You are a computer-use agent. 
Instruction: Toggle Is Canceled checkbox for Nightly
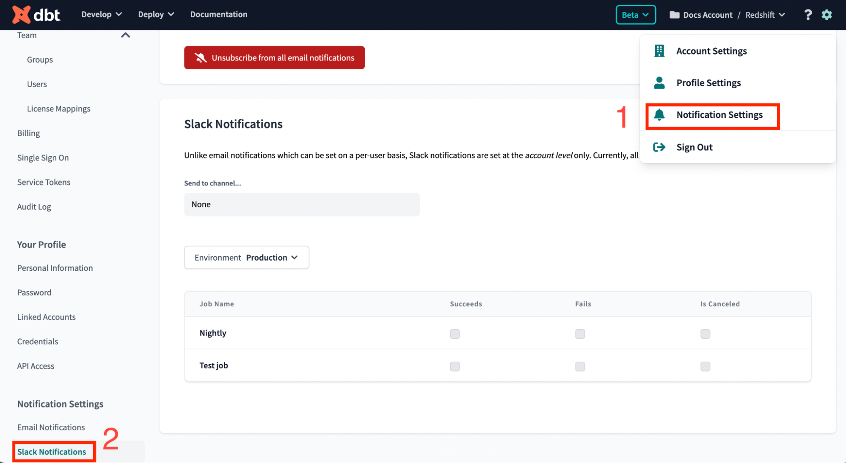click(x=705, y=334)
